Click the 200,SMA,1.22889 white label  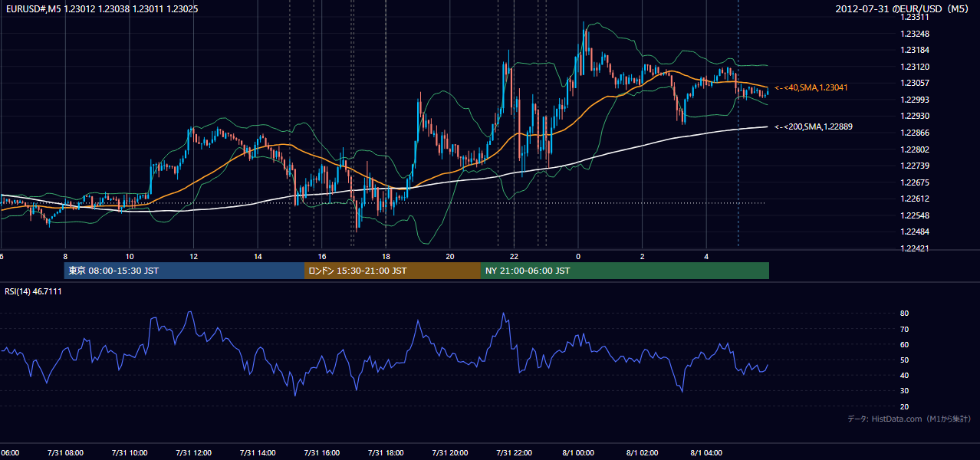(814, 127)
